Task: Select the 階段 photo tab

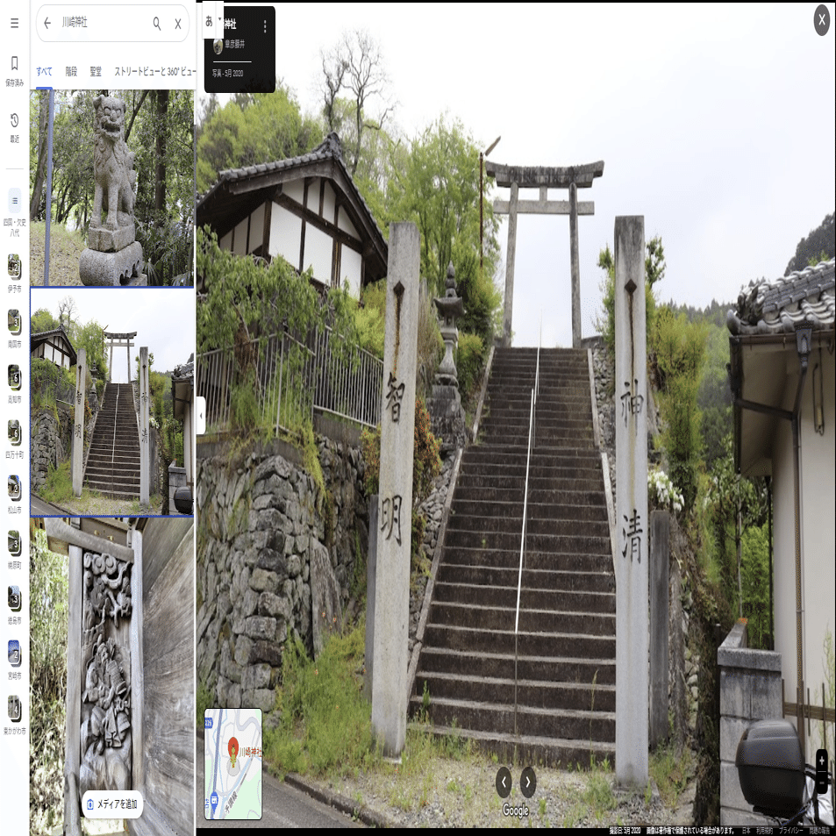Action: pos(71,71)
